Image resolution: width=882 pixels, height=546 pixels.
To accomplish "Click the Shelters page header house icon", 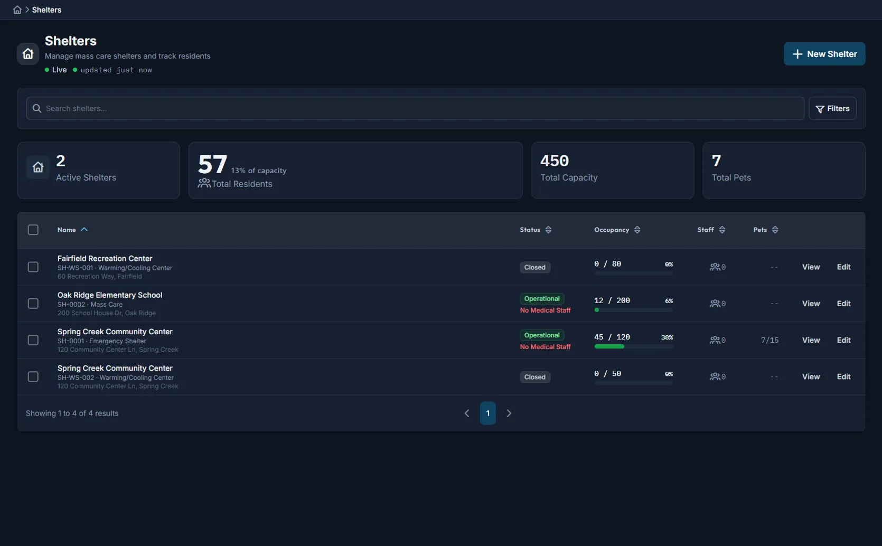I will point(28,54).
